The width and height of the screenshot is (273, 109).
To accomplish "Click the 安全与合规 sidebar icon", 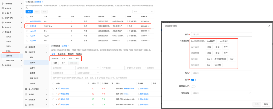I will click(3, 18).
